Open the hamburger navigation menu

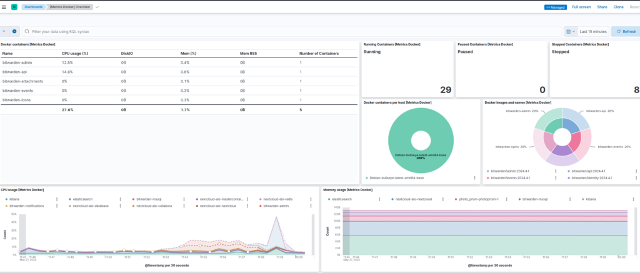tap(4, 7)
